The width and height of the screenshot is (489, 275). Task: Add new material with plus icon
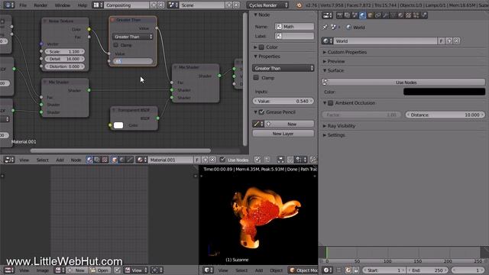coord(205,160)
